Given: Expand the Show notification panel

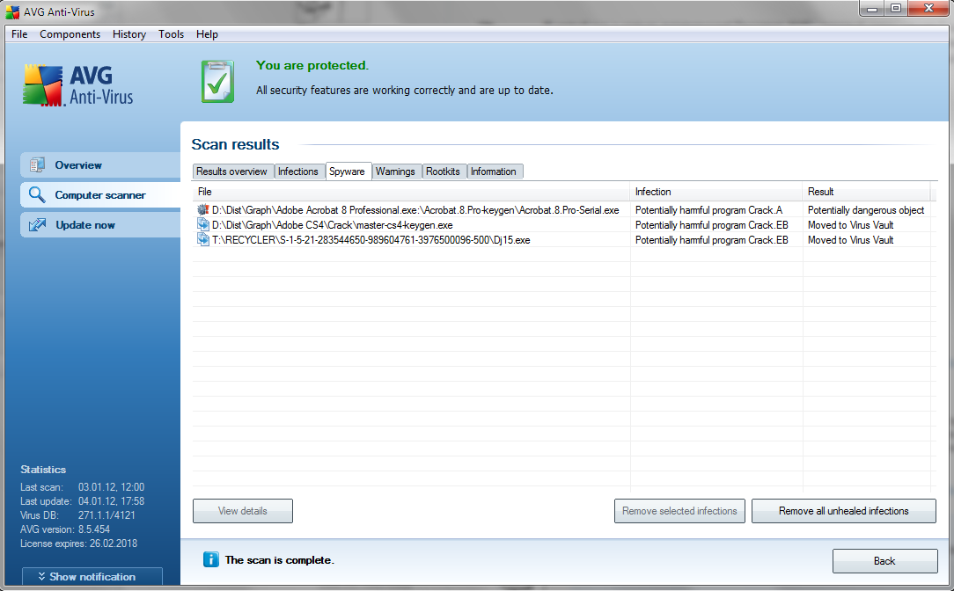Looking at the screenshot, I should (92, 576).
